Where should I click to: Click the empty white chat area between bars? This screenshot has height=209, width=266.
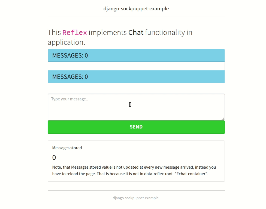tap(136, 66)
